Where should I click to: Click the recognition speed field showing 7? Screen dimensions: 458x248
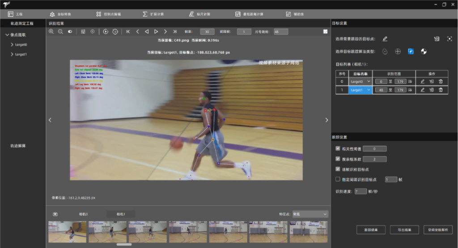360,191
